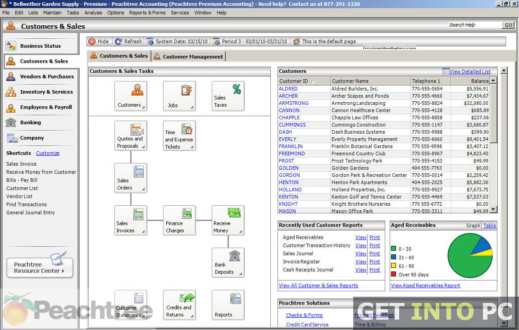Open the Reports task icon
The image size is (519, 330).
tap(228, 305)
